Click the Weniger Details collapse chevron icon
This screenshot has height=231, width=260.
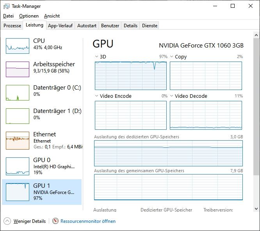(7, 221)
